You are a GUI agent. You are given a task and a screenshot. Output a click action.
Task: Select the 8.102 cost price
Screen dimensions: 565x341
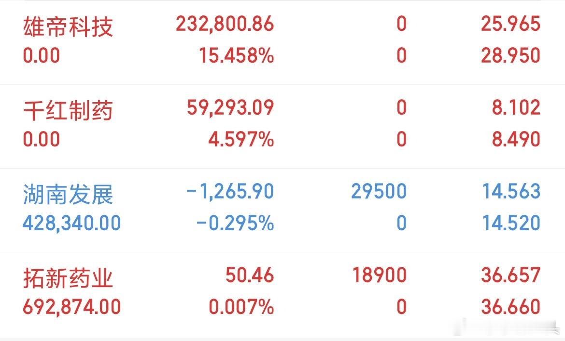(x=516, y=108)
